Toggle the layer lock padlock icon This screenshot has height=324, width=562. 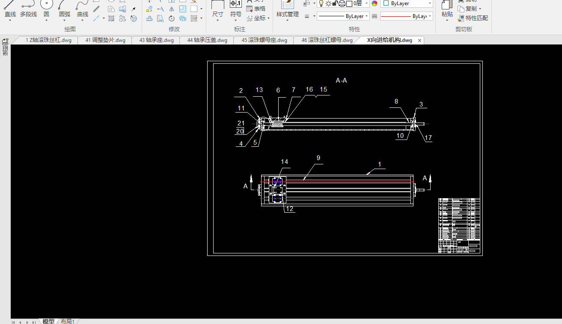(335, 3)
